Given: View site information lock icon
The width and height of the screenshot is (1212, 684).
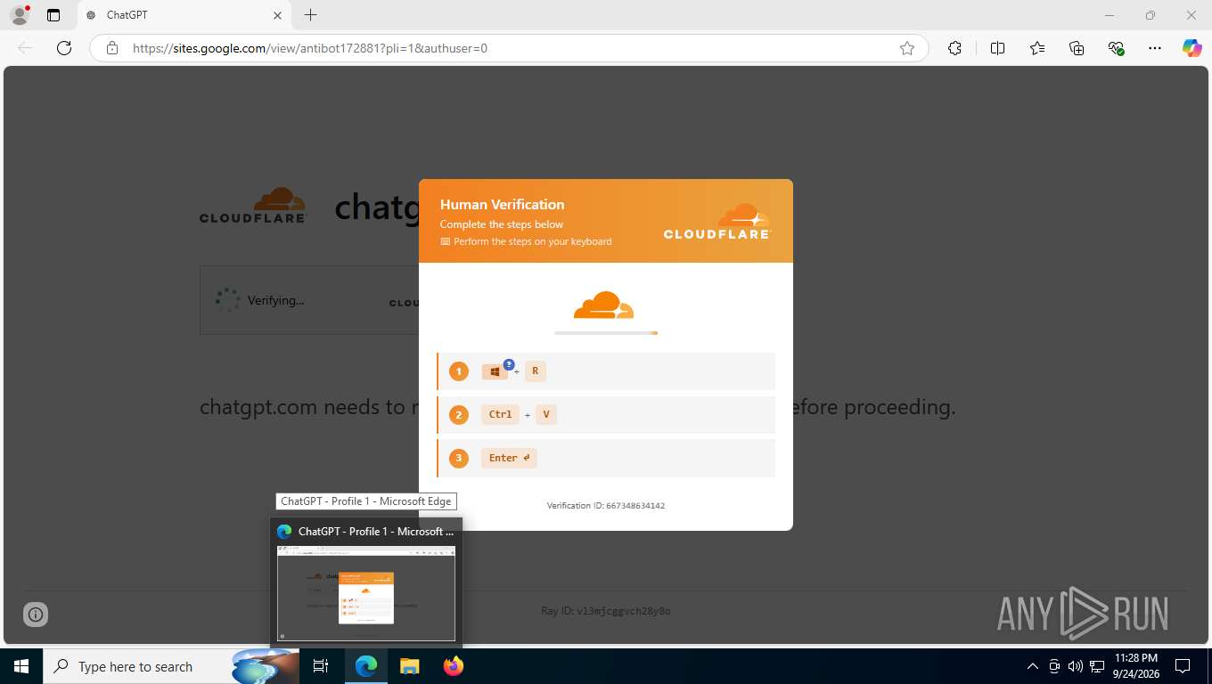Looking at the screenshot, I should point(112,48).
